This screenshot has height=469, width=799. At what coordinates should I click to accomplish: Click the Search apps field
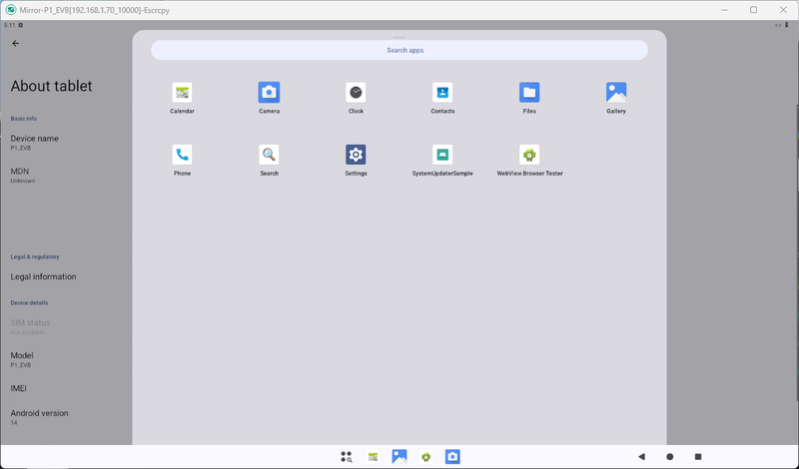399,50
